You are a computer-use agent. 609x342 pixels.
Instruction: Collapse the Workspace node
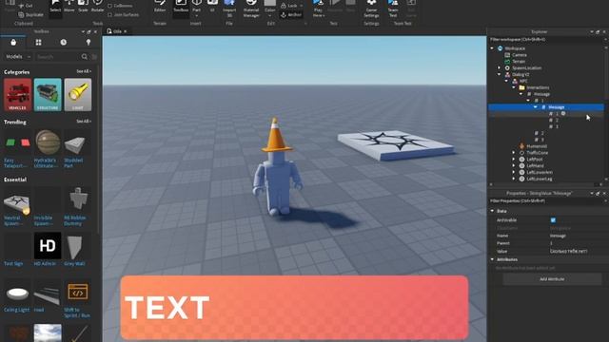click(x=493, y=48)
